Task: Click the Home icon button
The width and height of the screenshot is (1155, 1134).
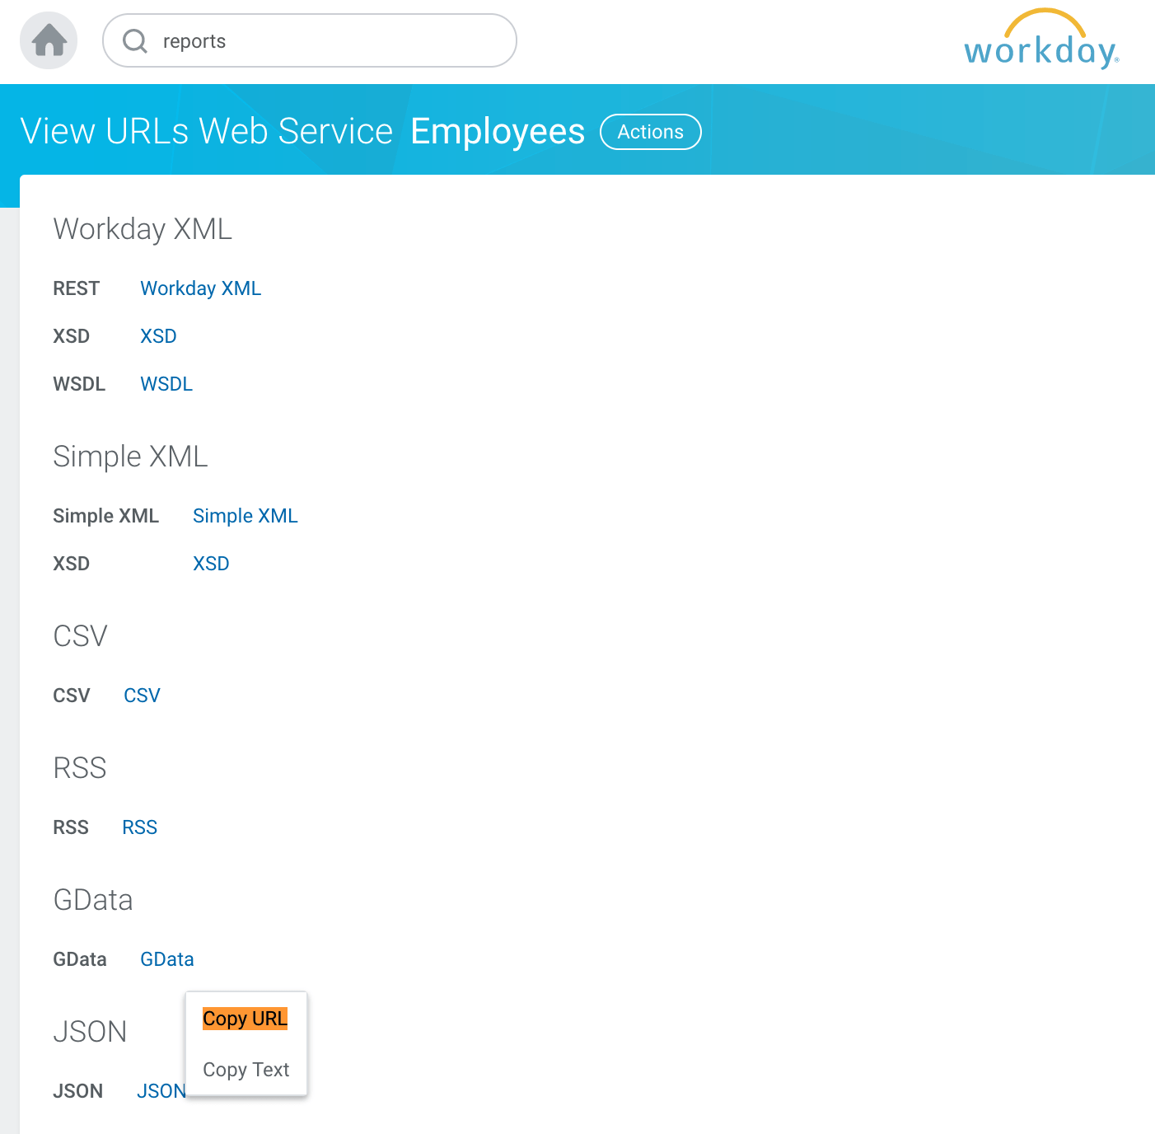Action: pyautogui.click(x=49, y=40)
